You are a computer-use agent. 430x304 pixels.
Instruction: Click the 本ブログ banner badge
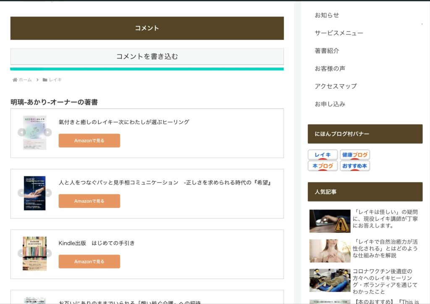point(322,166)
